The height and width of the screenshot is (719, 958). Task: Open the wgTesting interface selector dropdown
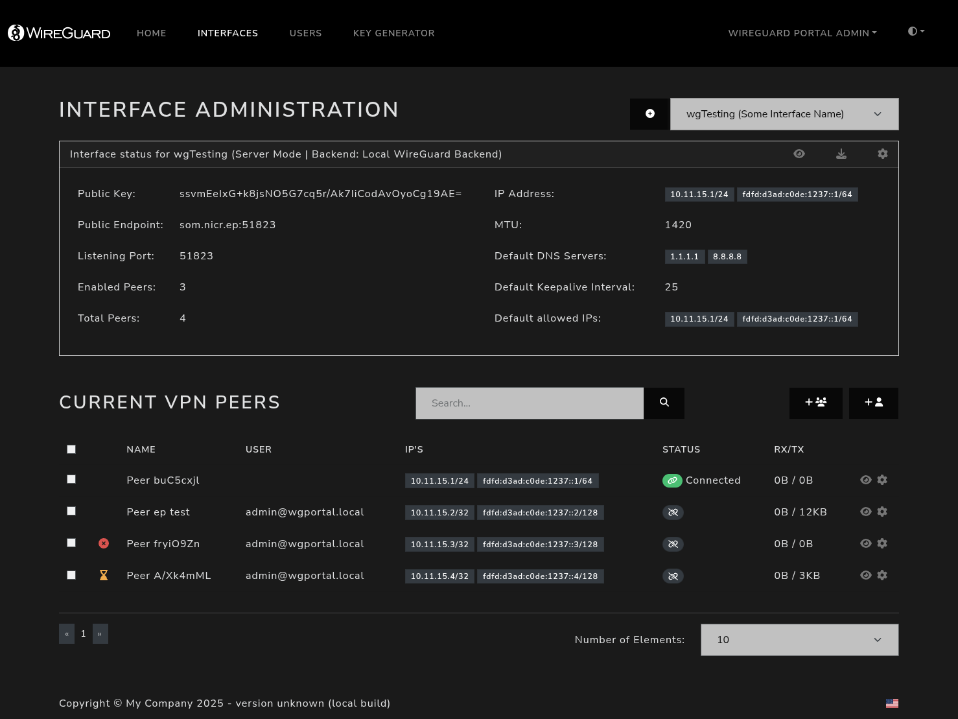click(x=784, y=114)
